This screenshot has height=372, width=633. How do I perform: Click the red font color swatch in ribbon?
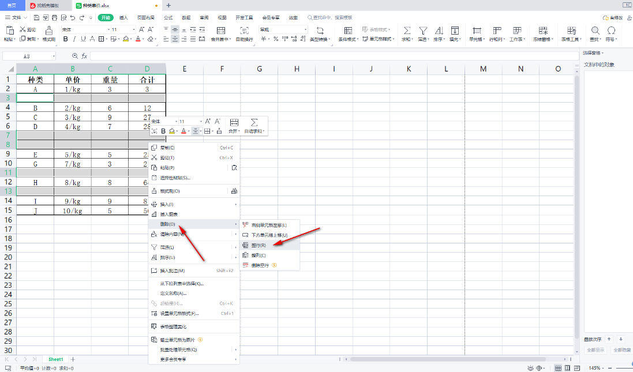(x=138, y=39)
